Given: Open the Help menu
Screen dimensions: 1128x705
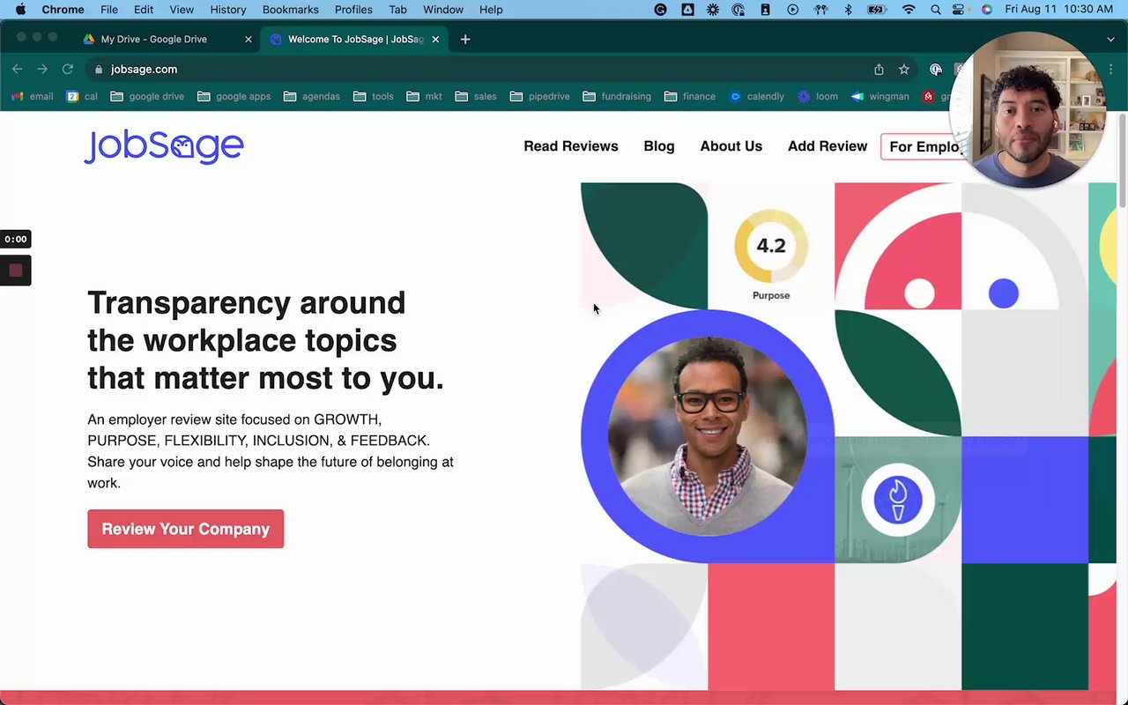Looking at the screenshot, I should pyautogui.click(x=491, y=10).
